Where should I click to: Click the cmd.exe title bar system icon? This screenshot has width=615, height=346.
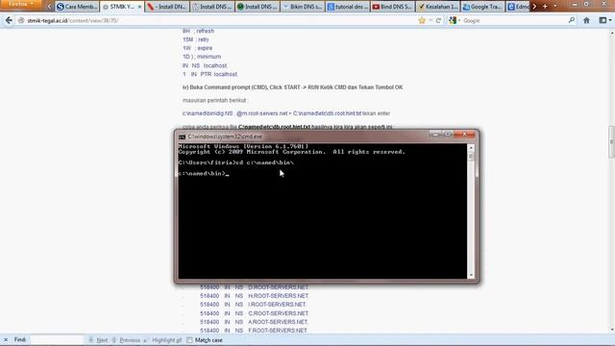(182, 136)
